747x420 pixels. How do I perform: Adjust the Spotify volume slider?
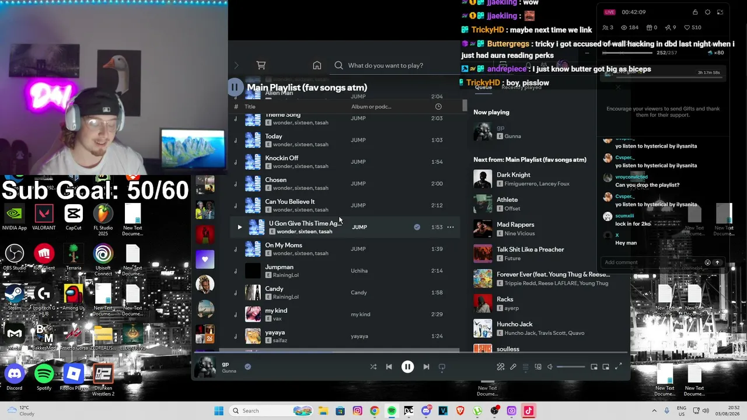[571, 367]
